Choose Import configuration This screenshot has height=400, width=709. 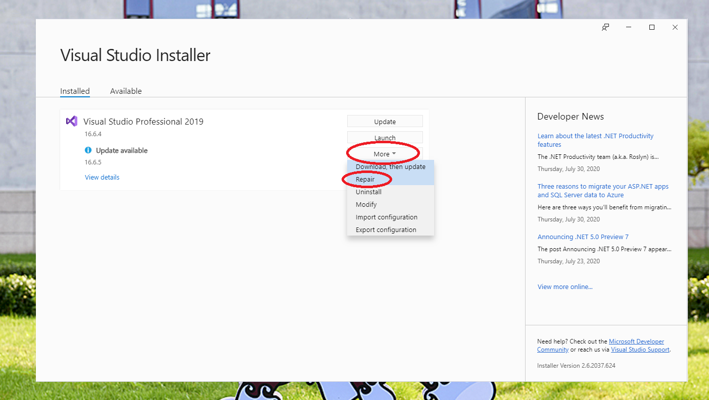coord(386,217)
